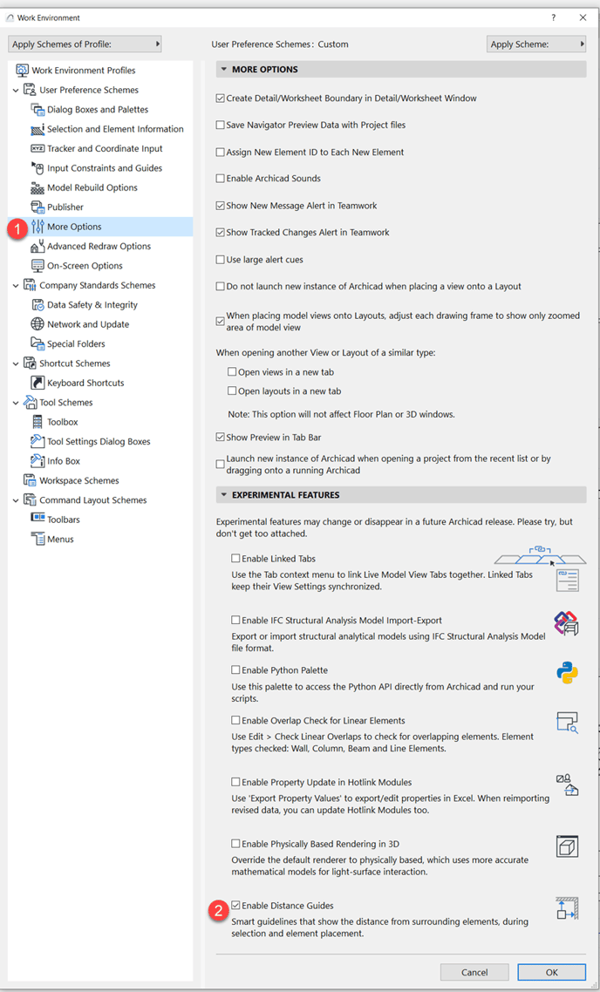Click the Distance Guides illustration icon

[x=568, y=907]
